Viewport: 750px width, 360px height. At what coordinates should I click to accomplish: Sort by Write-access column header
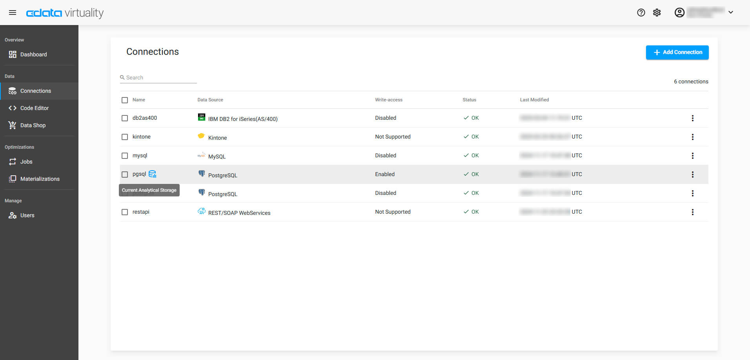pos(389,100)
